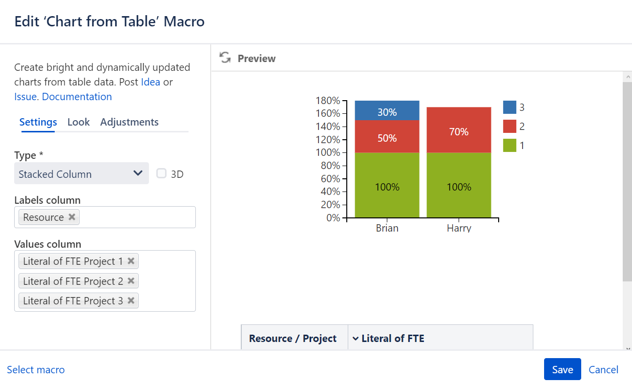
Task: Open the Stacked Column type dropdown
Action: pyautogui.click(x=82, y=173)
